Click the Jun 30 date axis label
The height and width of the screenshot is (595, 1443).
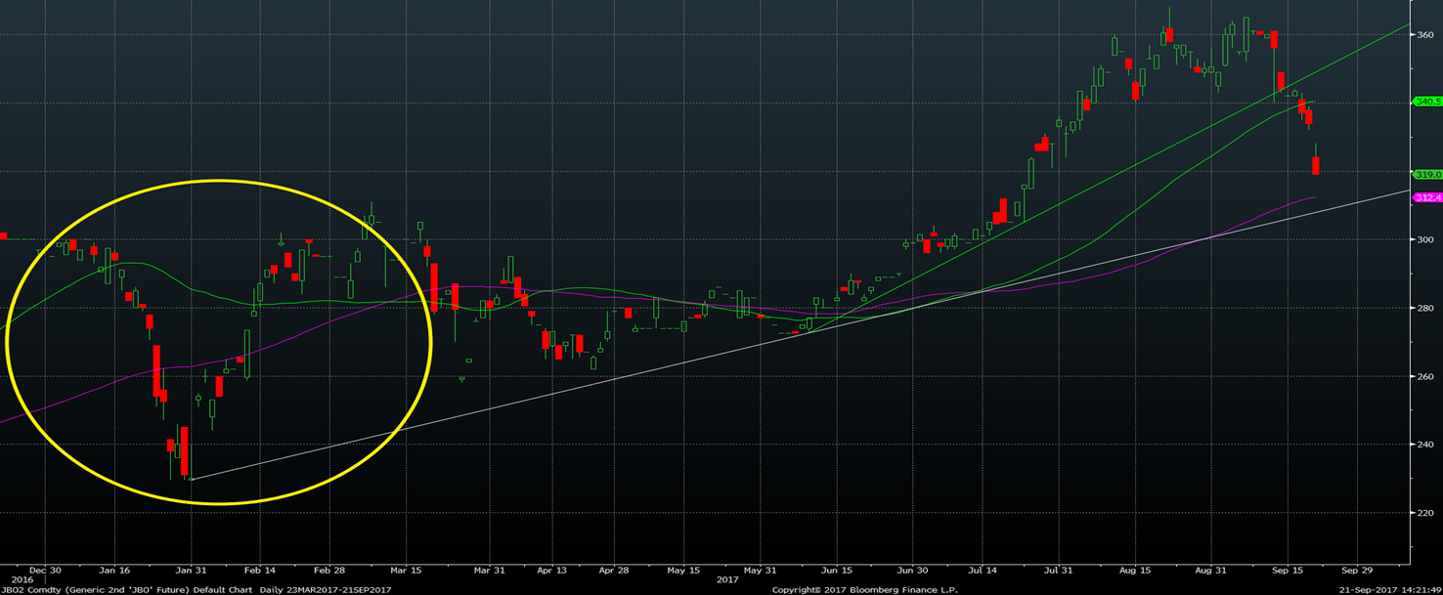coord(912,570)
